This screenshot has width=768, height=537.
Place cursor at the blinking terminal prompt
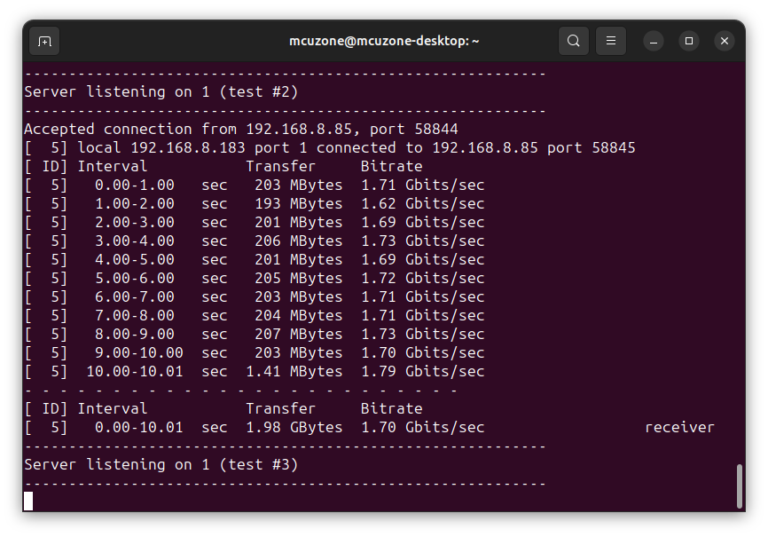click(28, 501)
